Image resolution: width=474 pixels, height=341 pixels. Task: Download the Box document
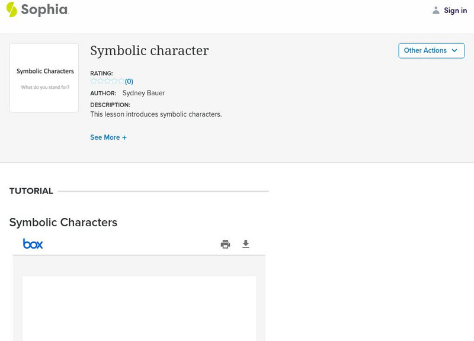pyautogui.click(x=246, y=244)
